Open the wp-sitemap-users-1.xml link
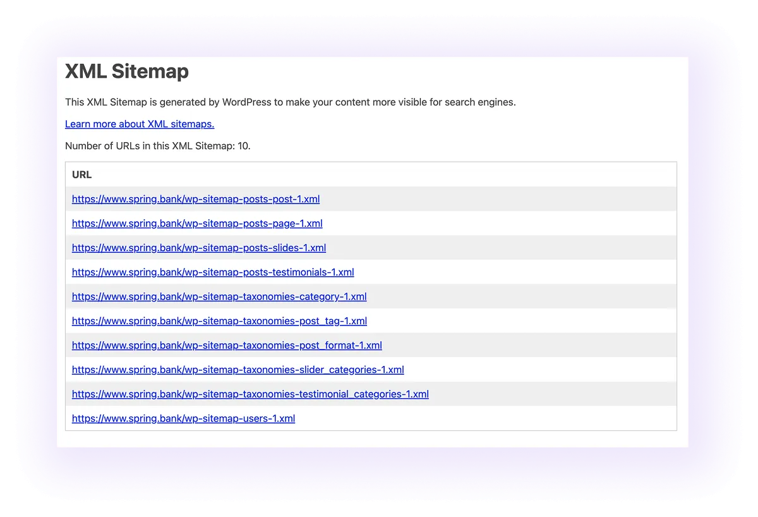Viewport: 758px width, 517px height. click(183, 418)
